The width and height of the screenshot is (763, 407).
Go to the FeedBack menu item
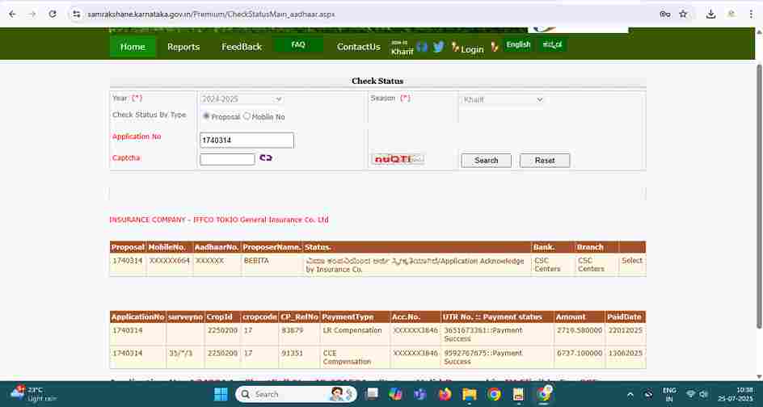242,47
